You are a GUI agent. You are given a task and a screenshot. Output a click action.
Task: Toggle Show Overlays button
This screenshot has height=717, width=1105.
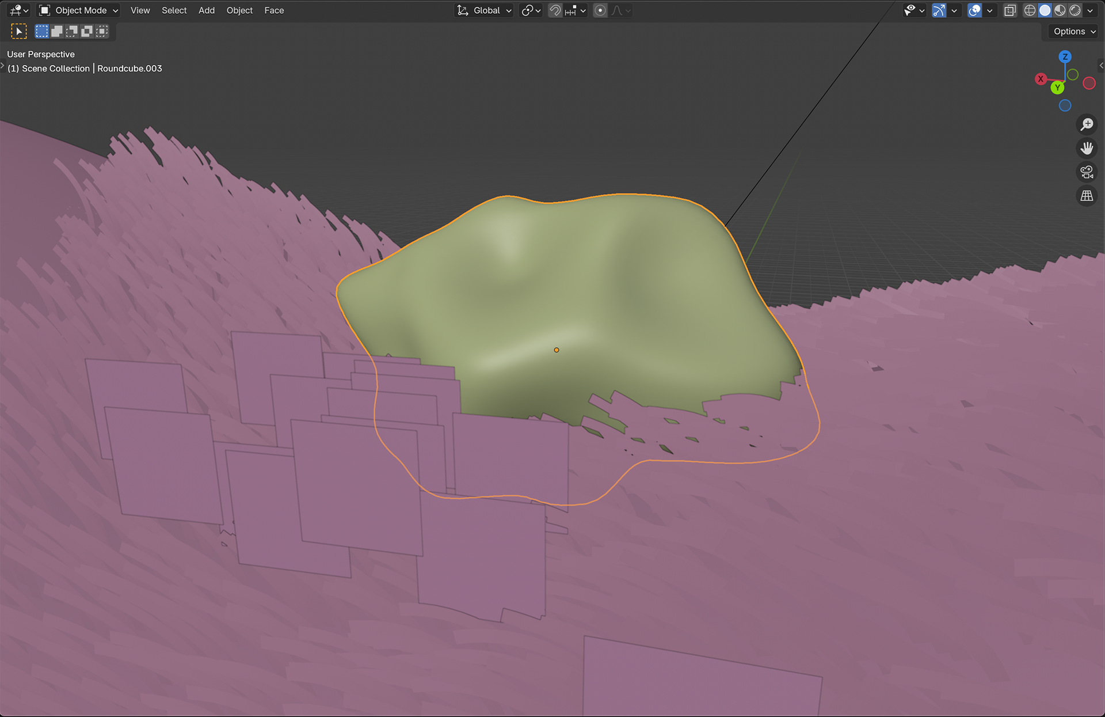coord(974,10)
